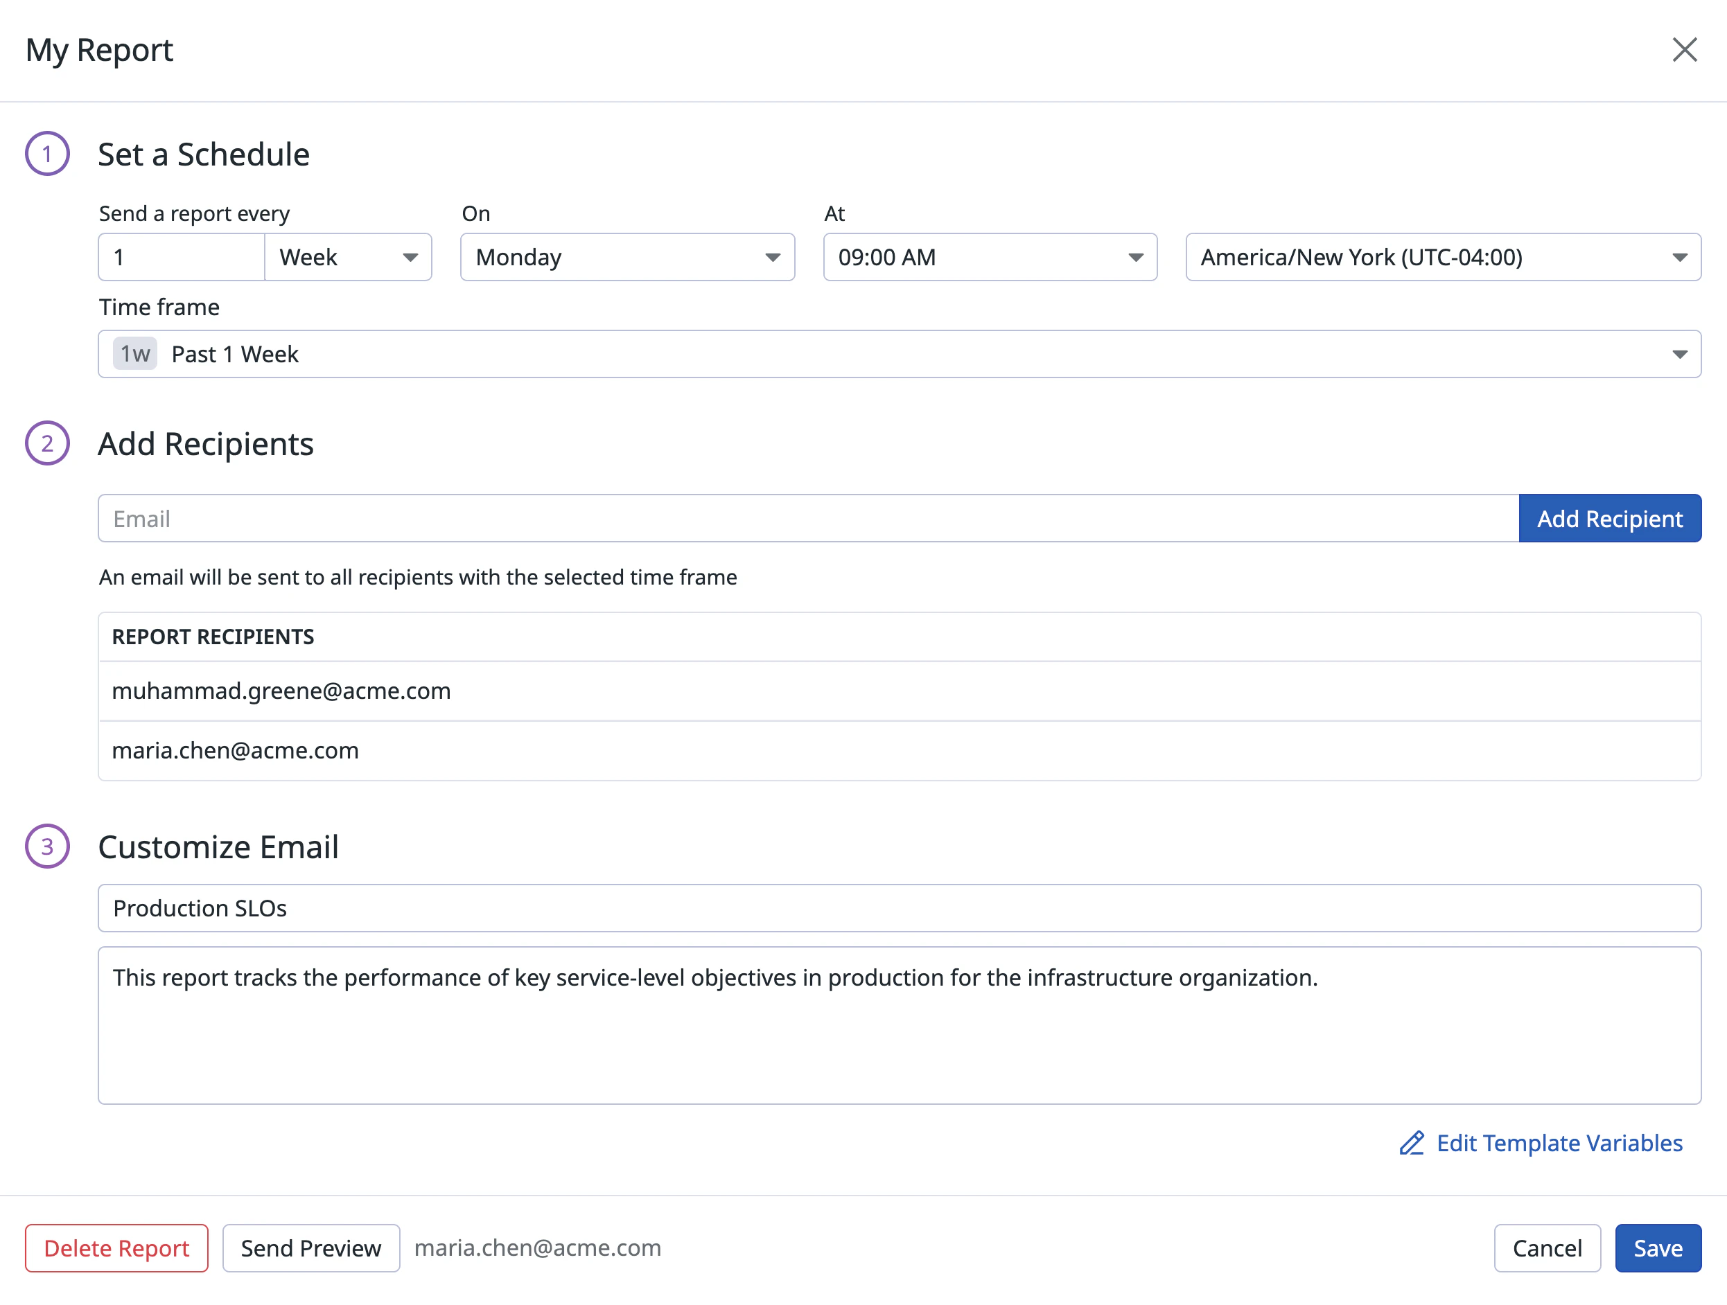
Task: Click the Production SLOs subject field
Action: [900, 907]
